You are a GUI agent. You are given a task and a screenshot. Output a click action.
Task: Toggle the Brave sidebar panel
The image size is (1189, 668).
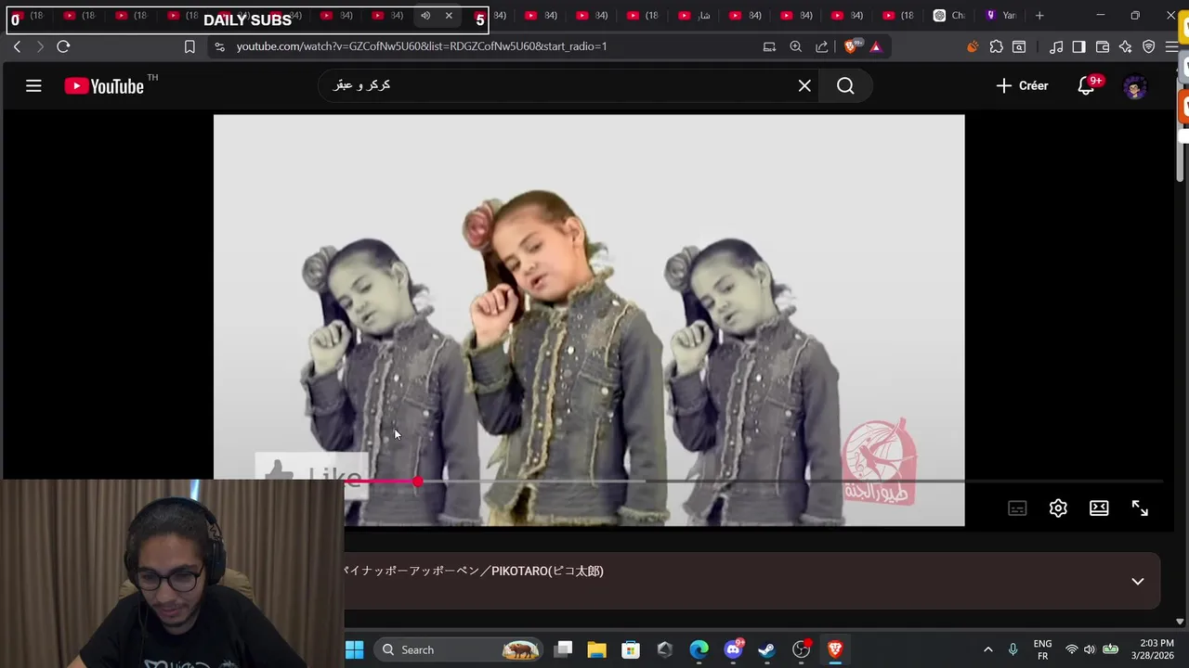coord(1079,46)
